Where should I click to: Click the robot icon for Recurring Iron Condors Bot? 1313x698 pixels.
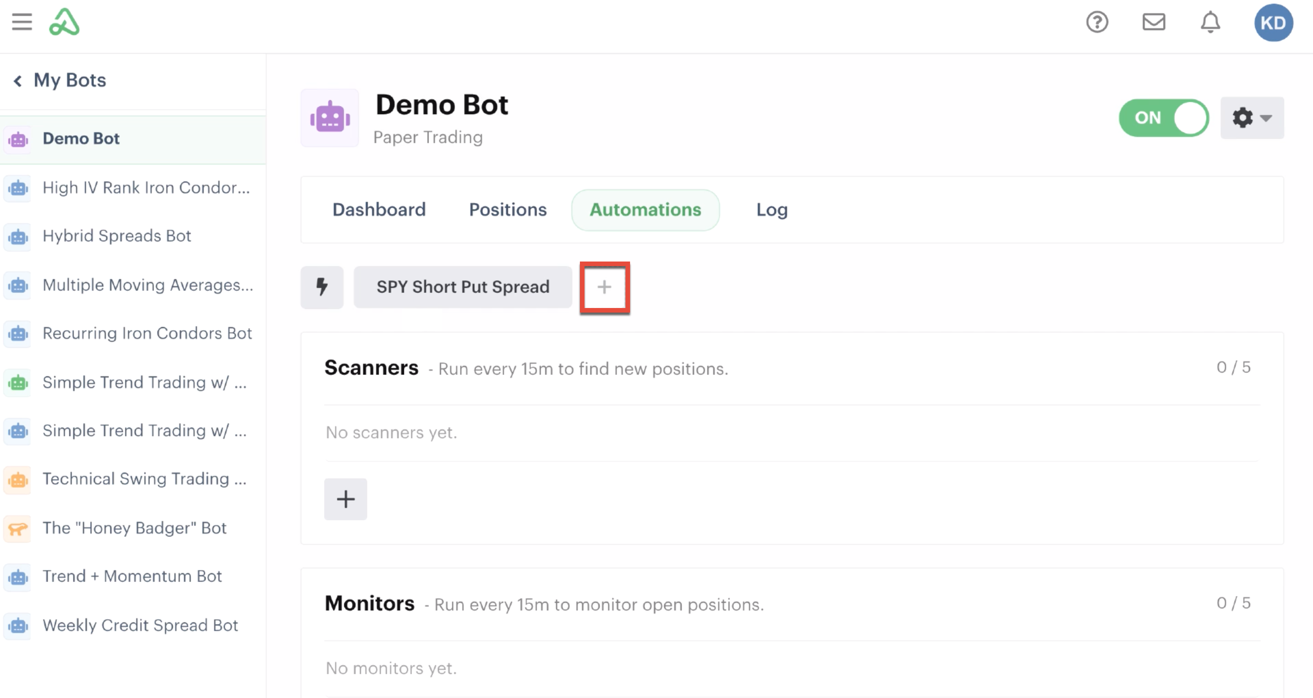(x=18, y=334)
